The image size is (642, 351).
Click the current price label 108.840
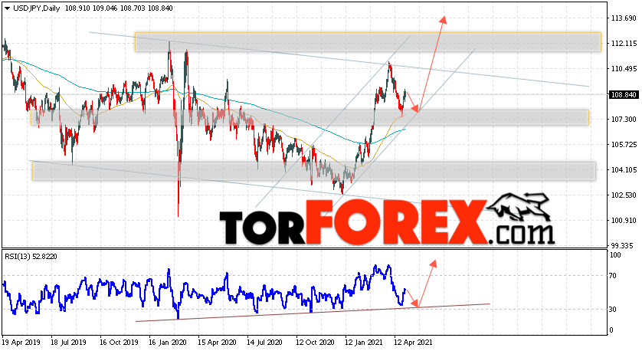624,94
